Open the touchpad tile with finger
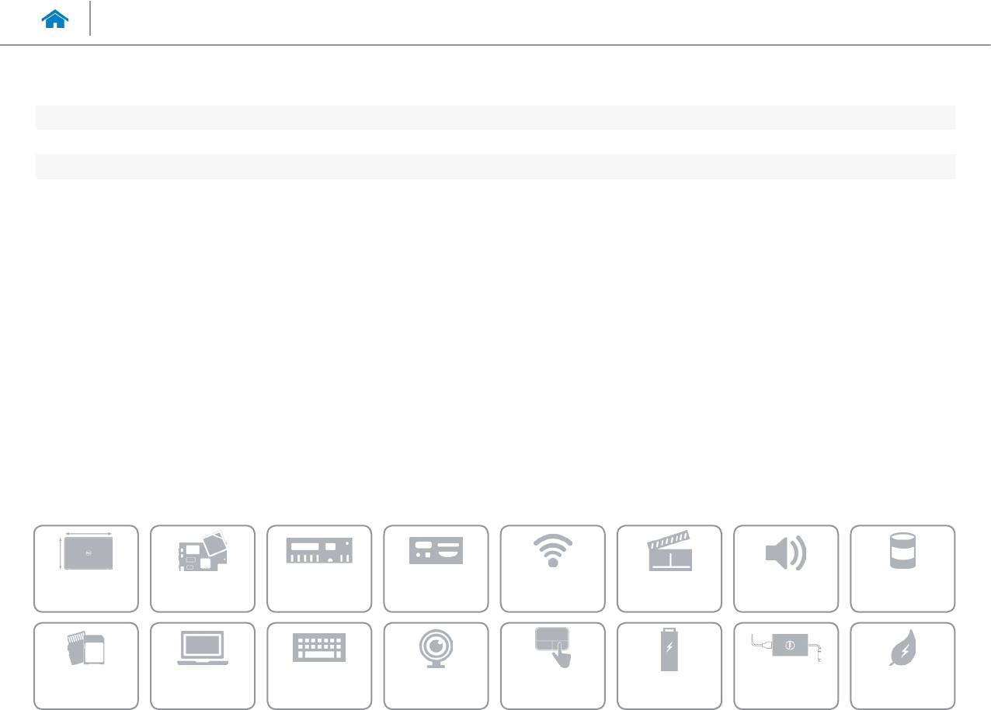This screenshot has width=991, height=710. [x=553, y=666]
